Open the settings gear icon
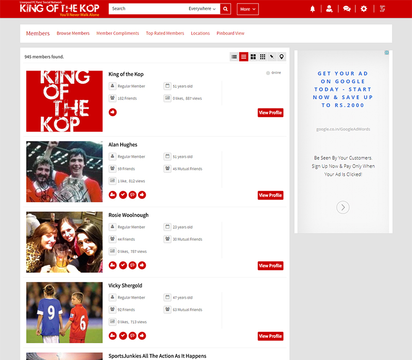This screenshot has height=360, width=412. 364,9
